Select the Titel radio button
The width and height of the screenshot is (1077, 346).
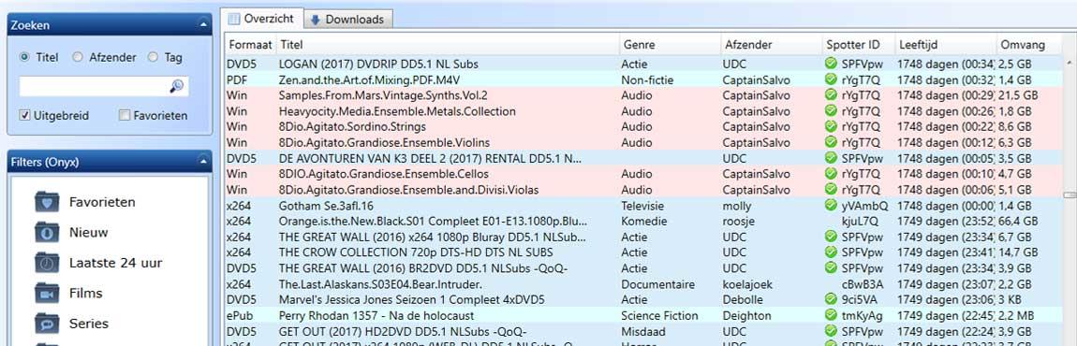tap(24, 58)
